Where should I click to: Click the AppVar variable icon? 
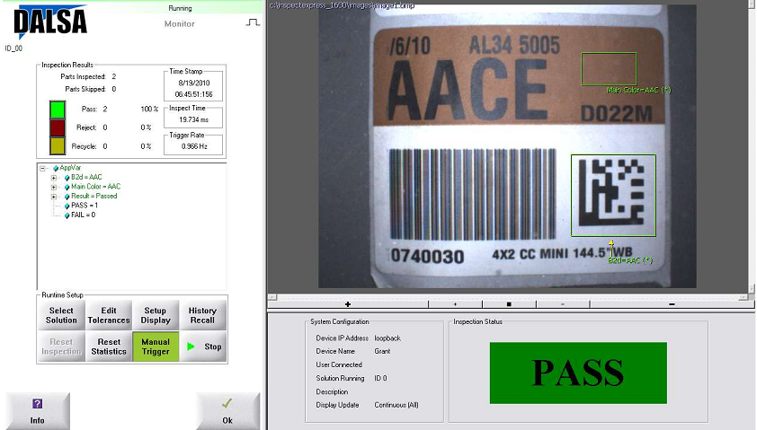click(x=56, y=168)
